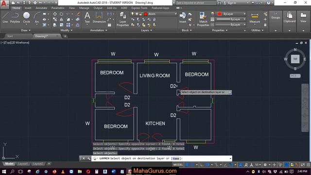This screenshot has height=175, width=311.
Task: Click the new drawing tab plus button
Action: click(x=65, y=36)
